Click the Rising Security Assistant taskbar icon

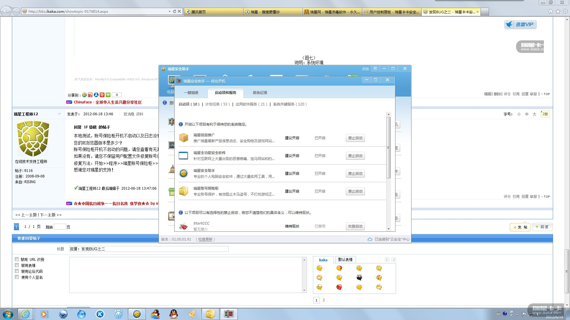coord(137,314)
